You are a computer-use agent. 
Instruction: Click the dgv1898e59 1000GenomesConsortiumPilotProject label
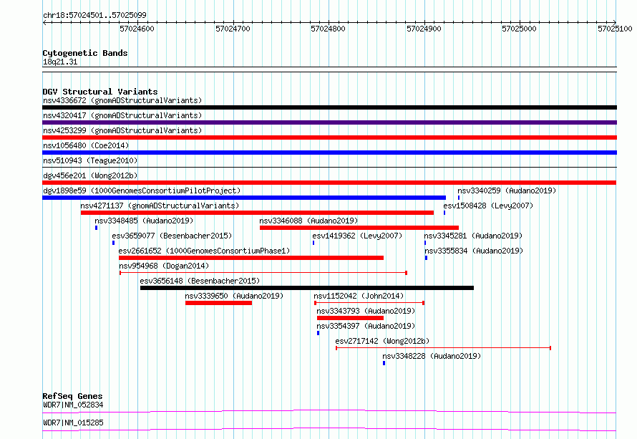point(142,190)
